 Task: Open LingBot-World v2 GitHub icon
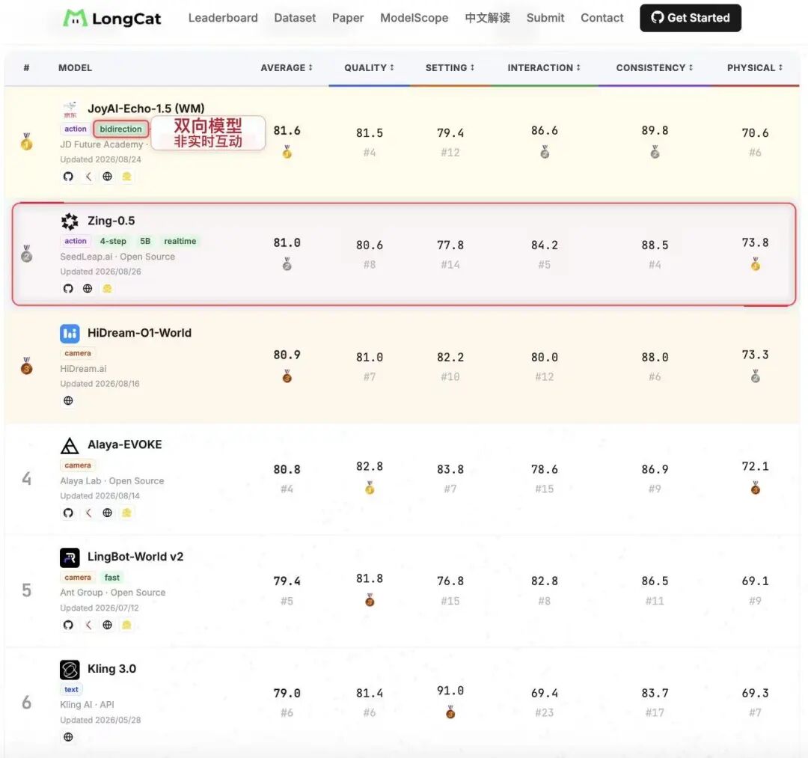point(68,625)
